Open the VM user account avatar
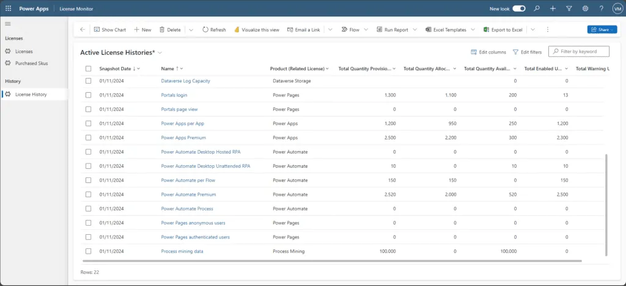Viewport: 626px width, 286px height. pos(617,9)
